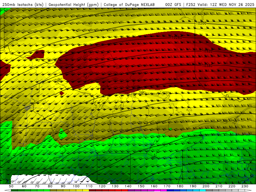Click the 160 value on the color scale
This screenshot has width=256, height=192.
point(154,186)
